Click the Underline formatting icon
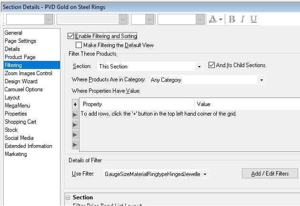Image resolution: width=300 pixels, height=206 pixels. coord(253,19)
